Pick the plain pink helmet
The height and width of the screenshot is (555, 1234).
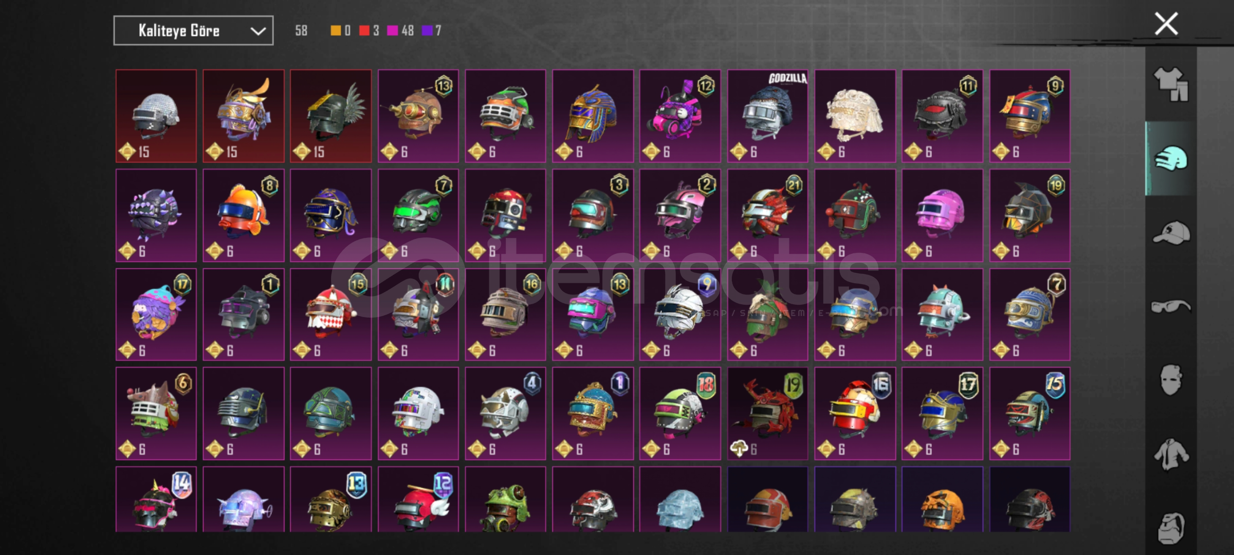coord(943,215)
